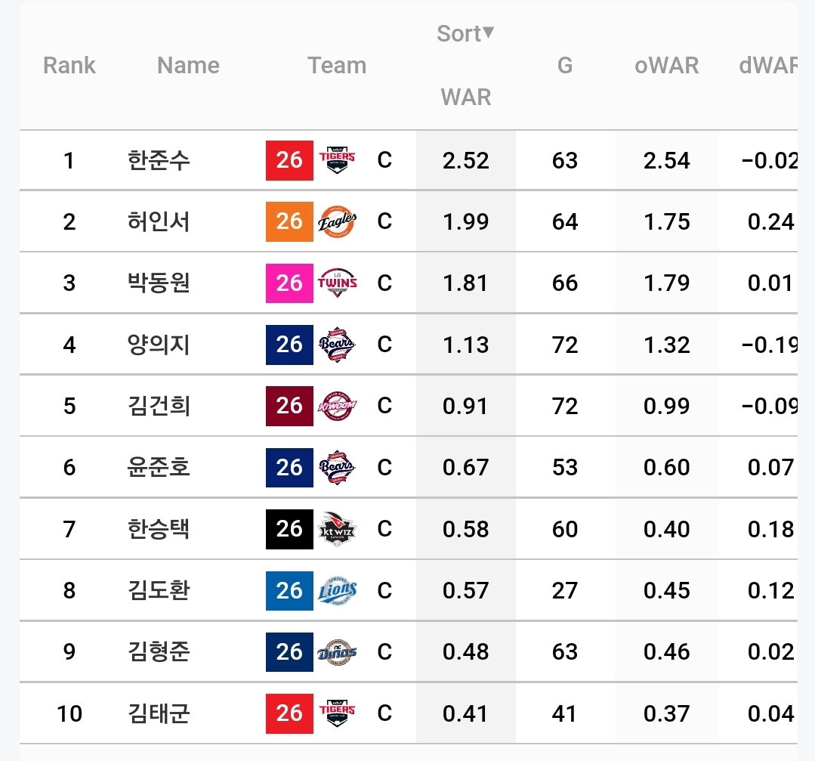
Task: Click the Samsung Lions team logo
Action: pyautogui.click(x=337, y=590)
